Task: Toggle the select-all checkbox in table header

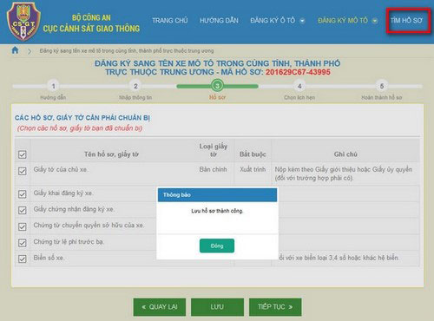Action: [23, 154]
